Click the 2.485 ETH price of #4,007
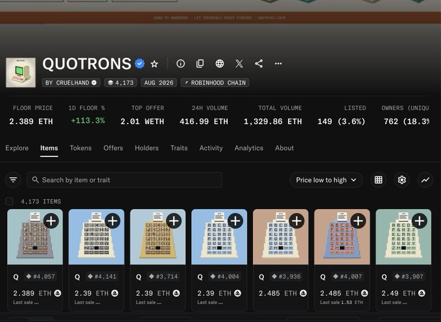441x322 pixels. click(340, 293)
